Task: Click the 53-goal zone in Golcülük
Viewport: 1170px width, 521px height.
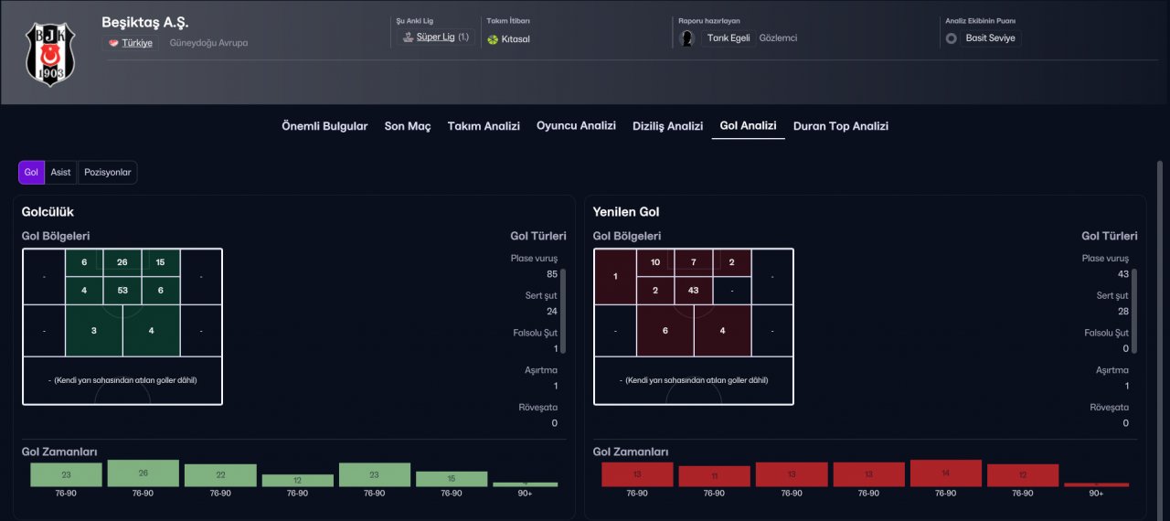Action: click(122, 290)
